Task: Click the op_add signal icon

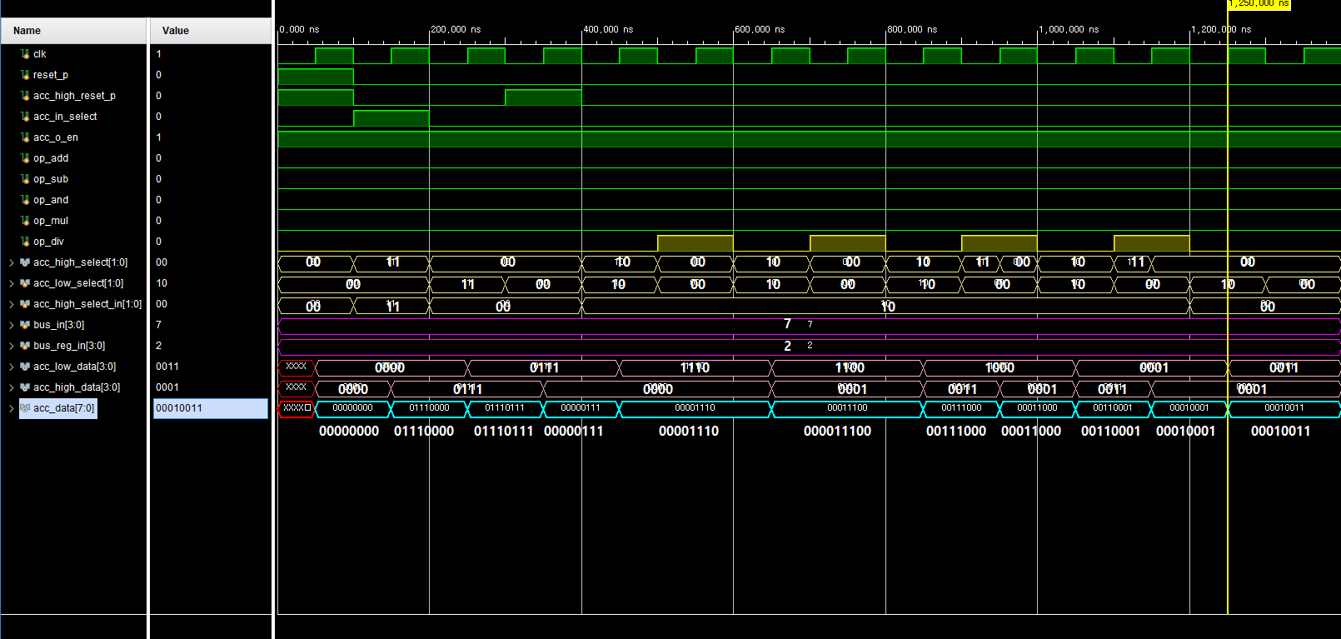Action: [25, 158]
